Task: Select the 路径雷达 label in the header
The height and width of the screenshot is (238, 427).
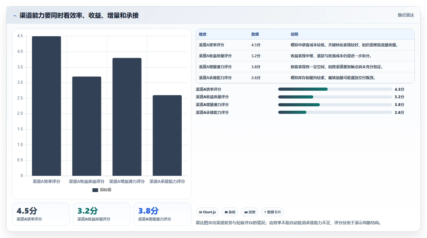Action: 406,15
